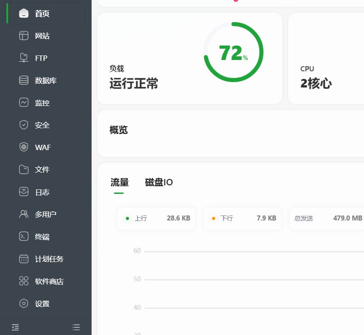Click the orange 下行 legend dot
Viewport: 364px width, 335px height.
coord(213,218)
